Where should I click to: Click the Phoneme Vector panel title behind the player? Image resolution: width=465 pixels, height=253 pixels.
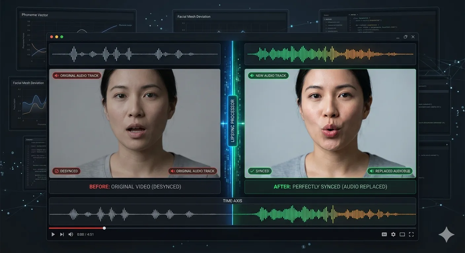coord(35,15)
